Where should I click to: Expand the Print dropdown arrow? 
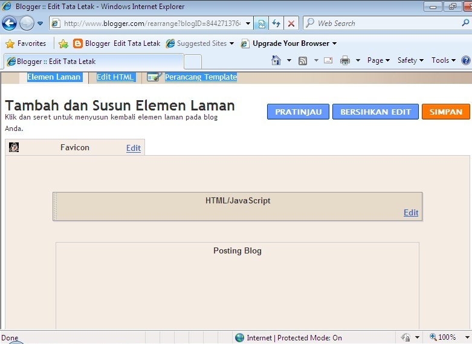click(358, 60)
